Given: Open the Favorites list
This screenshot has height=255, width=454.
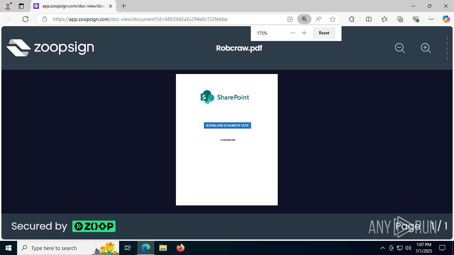Looking at the screenshot, I should tap(384, 19).
